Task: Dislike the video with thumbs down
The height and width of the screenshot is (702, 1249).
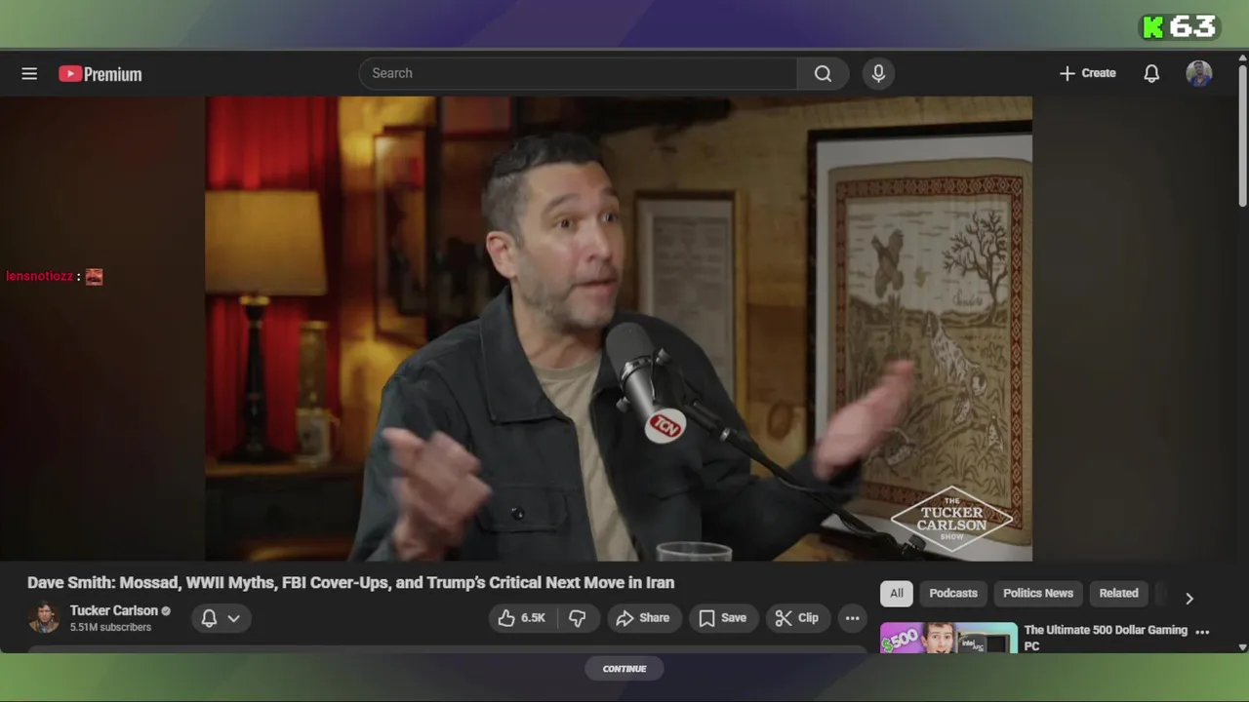Action: 578,618
